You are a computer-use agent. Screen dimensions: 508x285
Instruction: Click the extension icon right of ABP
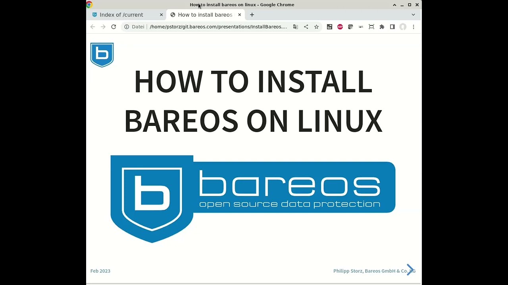(350, 27)
